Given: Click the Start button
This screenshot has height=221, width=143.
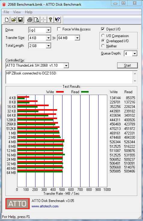Looking at the screenshot, I should coord(127,65).
